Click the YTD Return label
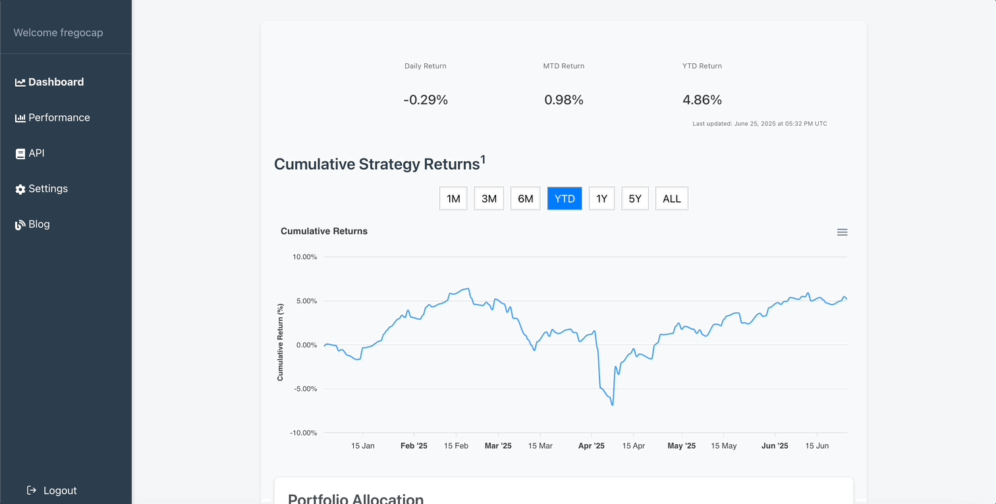Viewport: 996px width, 504px height. (x=702, y=66)
